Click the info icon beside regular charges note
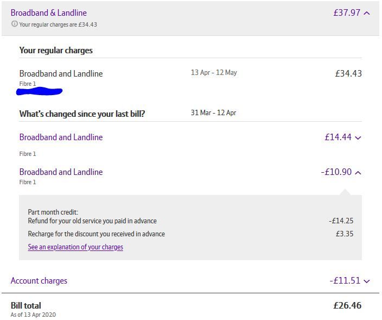The height and width of the screenshot is (320, 382). pos(14,24)
